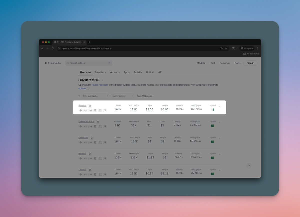Click Baseten's uptime bar indicator
Screen dimensions: 300x217
[x=212, y=110]
